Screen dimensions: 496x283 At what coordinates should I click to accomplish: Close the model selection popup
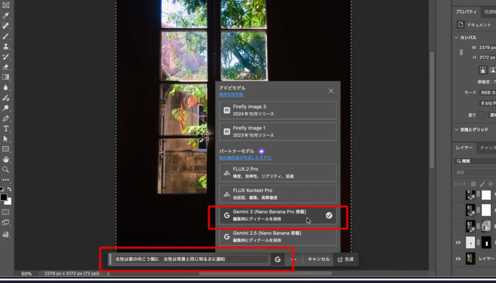[331, 90]
